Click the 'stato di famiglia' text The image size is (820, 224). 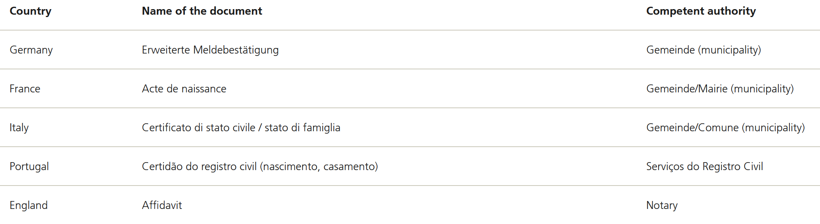click(x=302, y=128)
